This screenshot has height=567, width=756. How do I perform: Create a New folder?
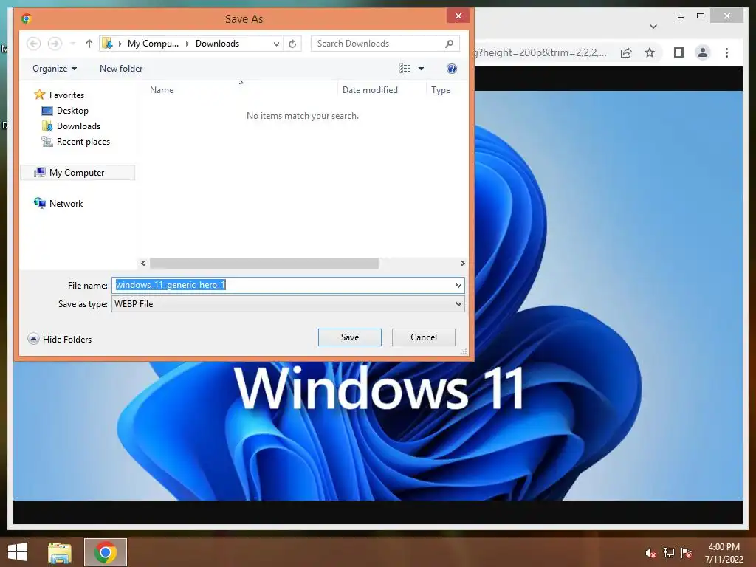coord(121,69)
